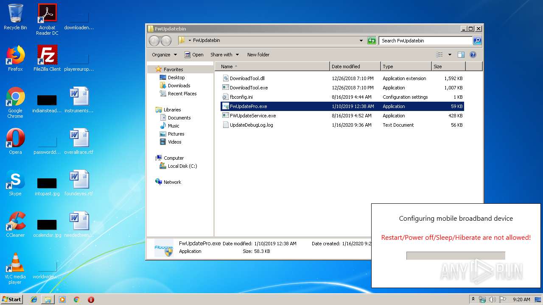Click the Start button
The image size is (543, 305).
pyautogui.click(x=11, y=299)
